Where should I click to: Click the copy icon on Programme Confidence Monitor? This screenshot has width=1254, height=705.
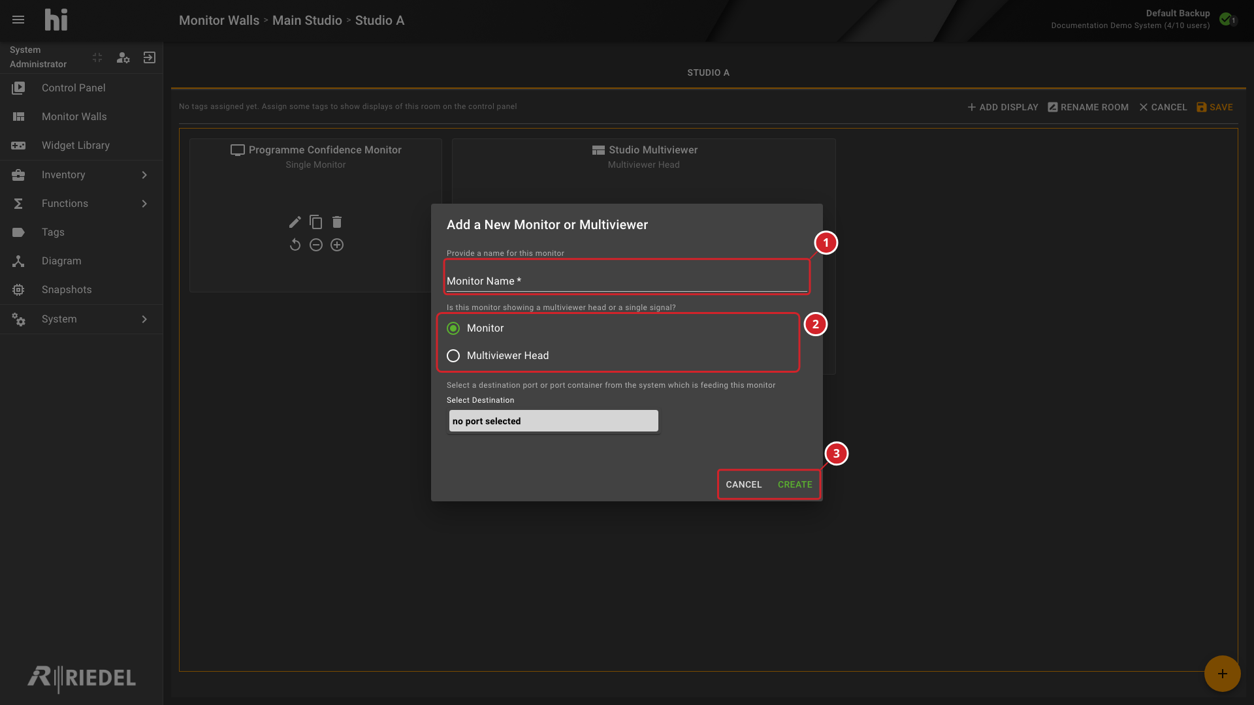pyautogui.click(x=316, y=222)
